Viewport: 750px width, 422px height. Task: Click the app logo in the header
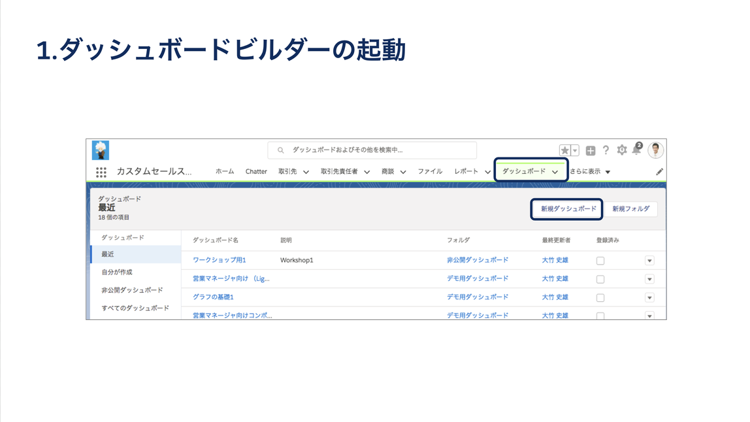(x=101, y=150)
